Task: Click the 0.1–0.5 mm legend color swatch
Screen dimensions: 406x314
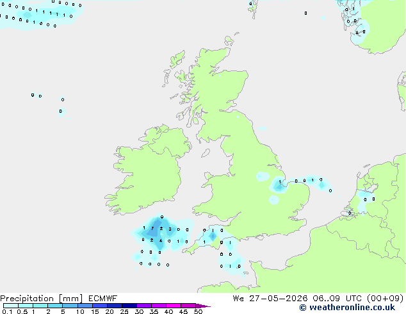Action: point(11,306)
